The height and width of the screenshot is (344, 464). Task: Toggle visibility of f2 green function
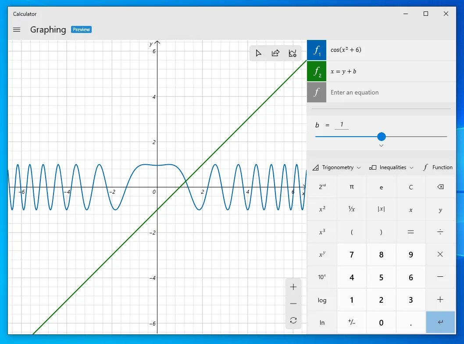pos(317,72)
